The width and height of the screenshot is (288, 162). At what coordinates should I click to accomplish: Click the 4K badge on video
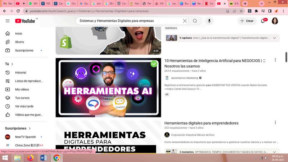click(x=167, y=95)
